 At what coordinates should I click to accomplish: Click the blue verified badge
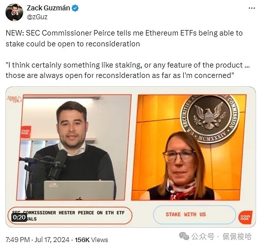coord(75,8)
